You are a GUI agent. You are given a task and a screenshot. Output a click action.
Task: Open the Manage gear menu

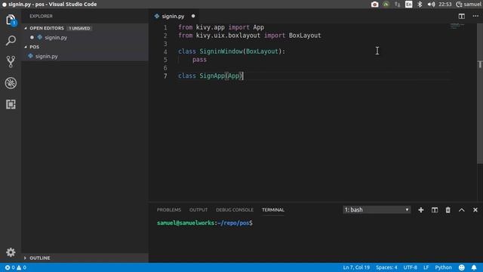coord(11,252)
